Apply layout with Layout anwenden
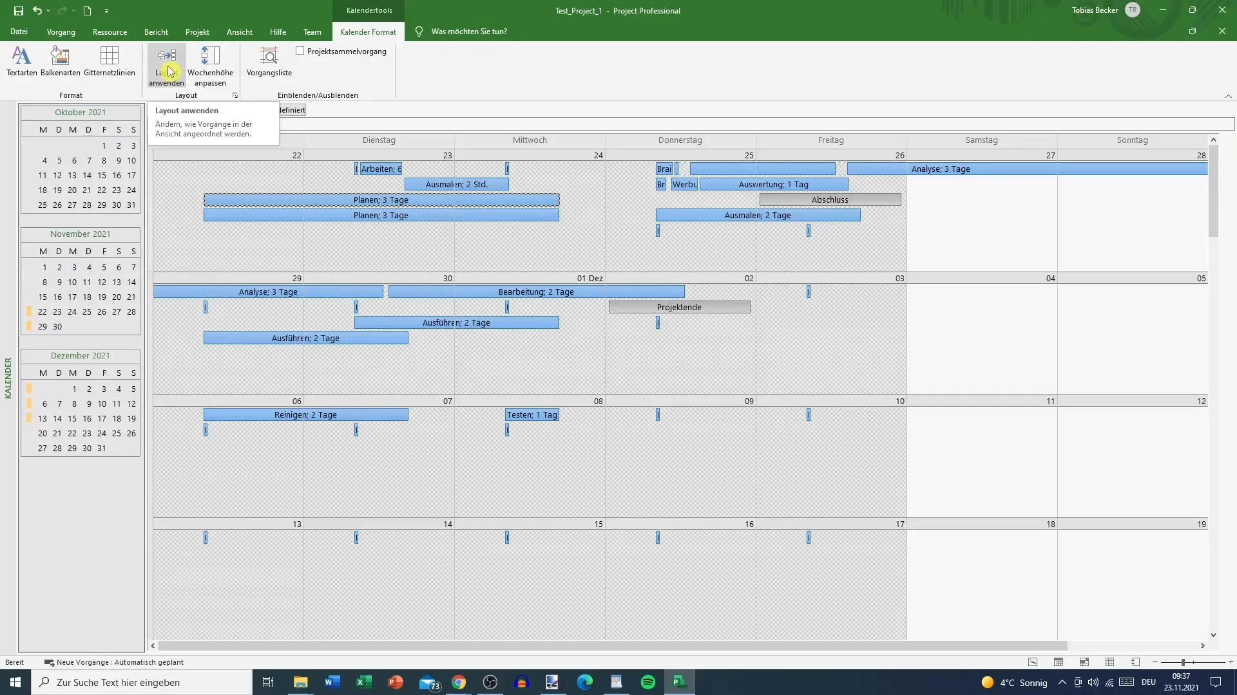This screenshot has width=1237, height=695. [x=166, y=66]
